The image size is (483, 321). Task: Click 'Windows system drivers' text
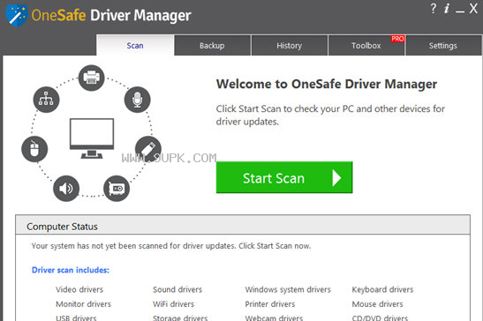[x=288, y=289]
